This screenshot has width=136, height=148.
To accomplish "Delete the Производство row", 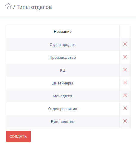I will click(125, 57).
